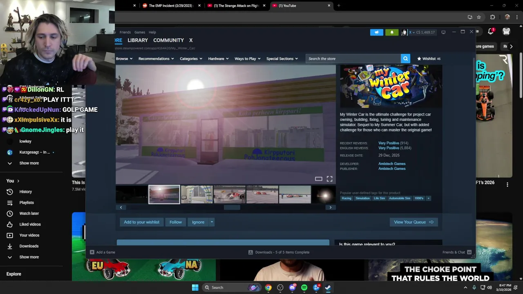Open the YouTube account avatar menu

pos(506,31)
